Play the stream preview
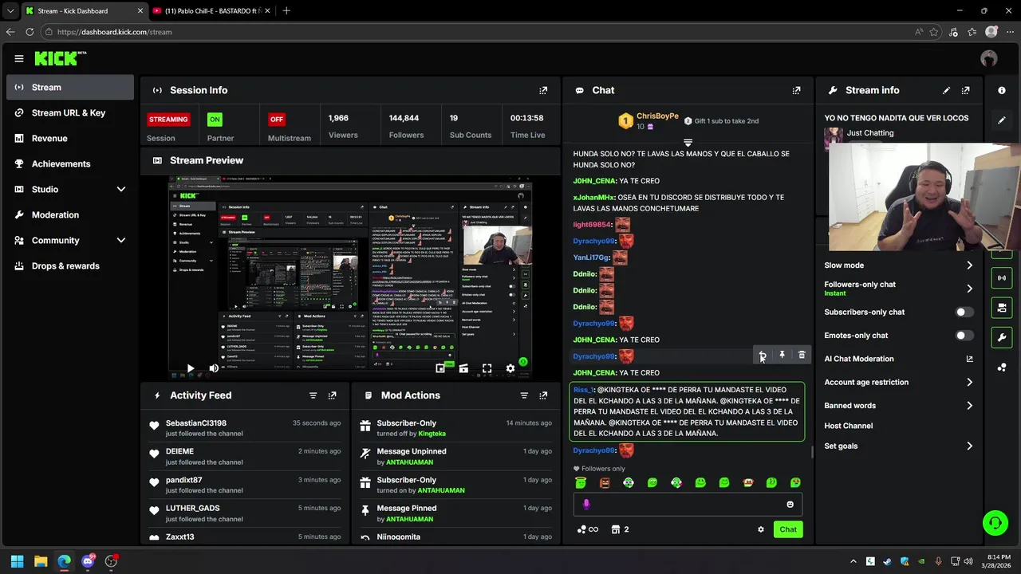This screenshot has width=1021, height=574. (x=190, y=368)
